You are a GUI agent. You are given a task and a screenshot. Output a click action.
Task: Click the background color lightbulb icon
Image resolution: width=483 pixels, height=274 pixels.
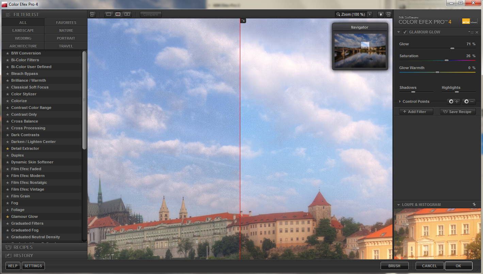[x=380, y=14]
